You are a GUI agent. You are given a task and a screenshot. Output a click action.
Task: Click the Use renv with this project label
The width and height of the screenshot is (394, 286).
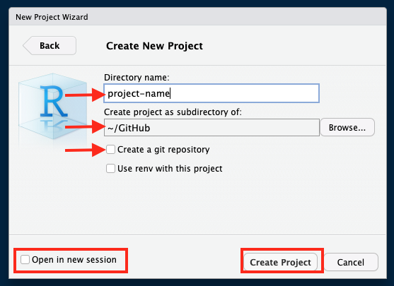[170, 169]
